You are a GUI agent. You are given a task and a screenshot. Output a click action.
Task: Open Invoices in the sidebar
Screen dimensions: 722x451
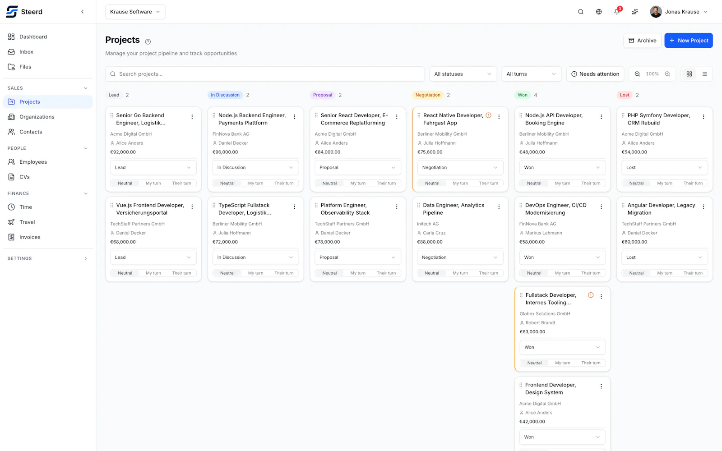click(48, 237)
